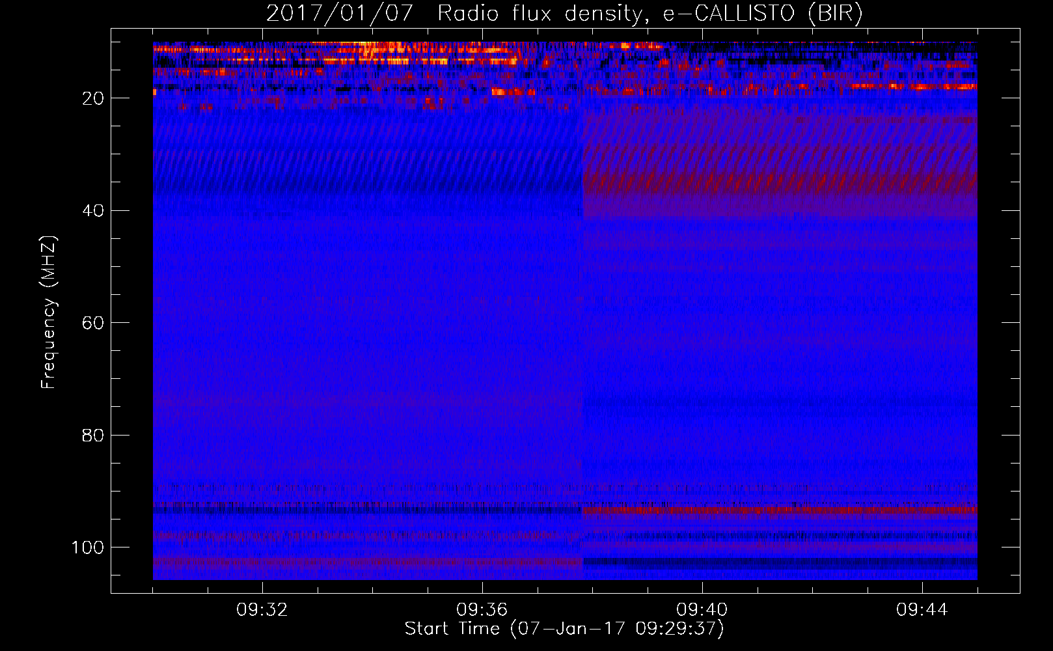Click the 20 MHz frequency tick label
The width and height of the screenshot is (1053, 651).
93,98
